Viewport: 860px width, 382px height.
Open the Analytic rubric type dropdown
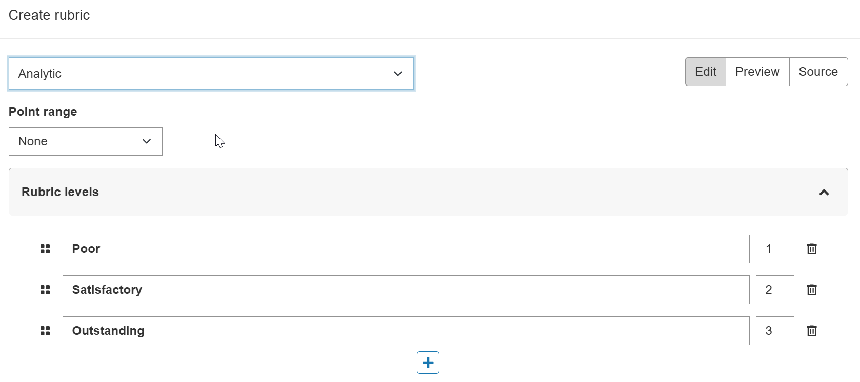[x=211, y=74]
